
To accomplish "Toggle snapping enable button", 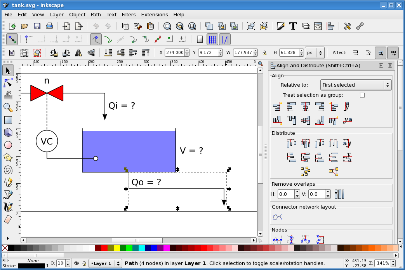I will [12, 39].
